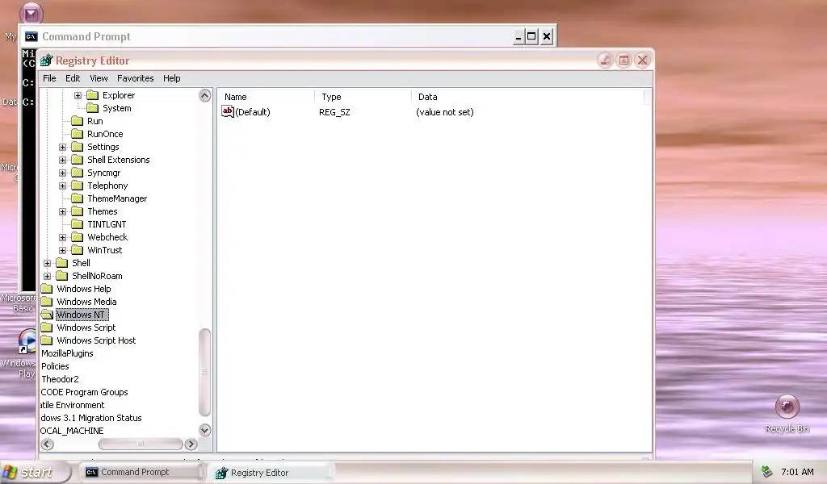The width and height of the screenshot is (827, 484).
Task: Click the Windows Script folder icon
Action: [47, 328]
